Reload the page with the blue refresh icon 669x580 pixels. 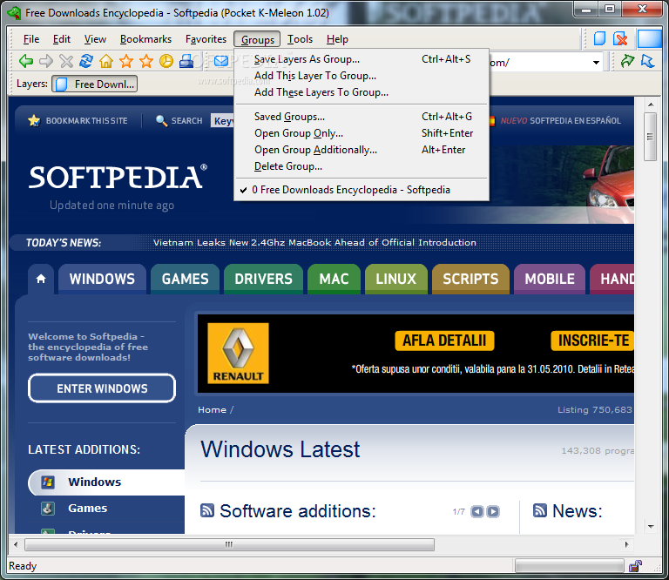point(86,61)
